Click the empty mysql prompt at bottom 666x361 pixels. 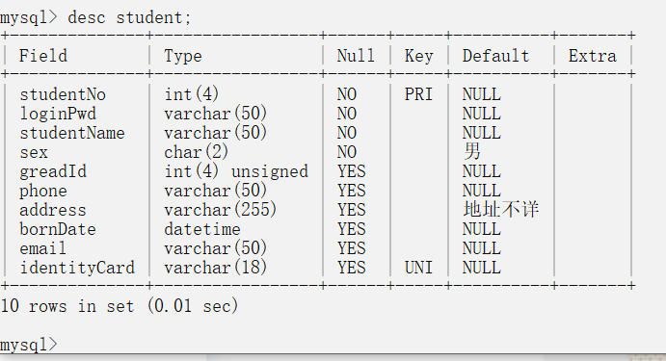(29, 345)
